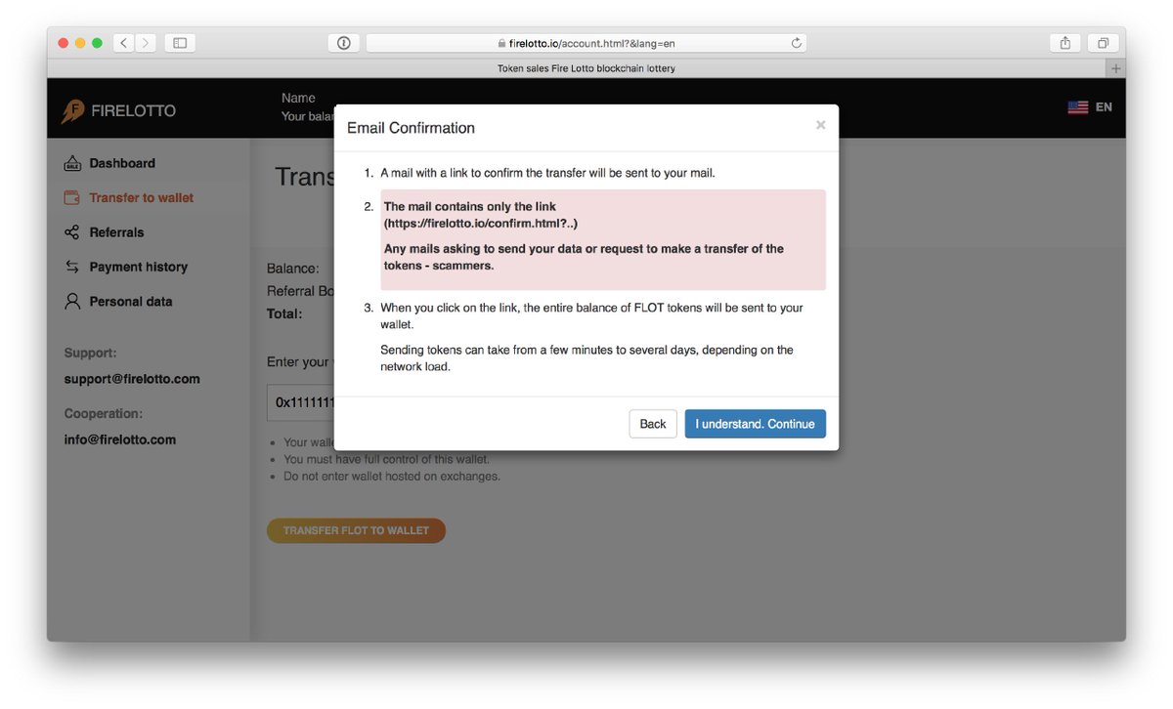The width and height of the screenshot is (1173, 709).
Task: Click the person icon beside Personal data
Action: point(72,301)
